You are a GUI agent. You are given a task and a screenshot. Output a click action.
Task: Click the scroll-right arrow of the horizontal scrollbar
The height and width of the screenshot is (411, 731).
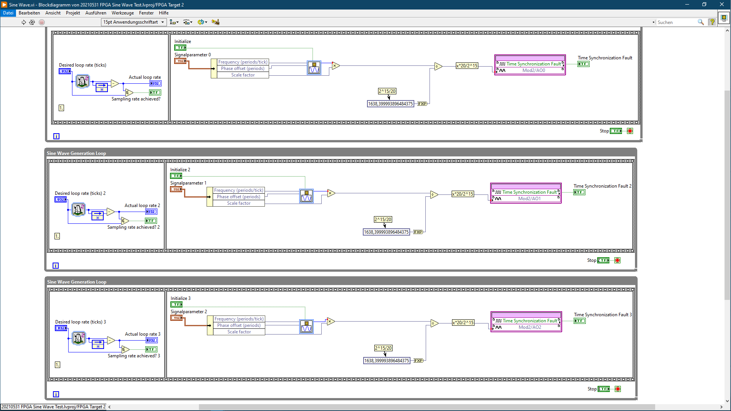coord(721,407)
